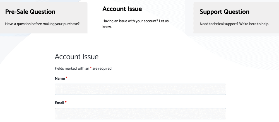Open the Pre-Sale Question tab

click(x=30, y=12)
